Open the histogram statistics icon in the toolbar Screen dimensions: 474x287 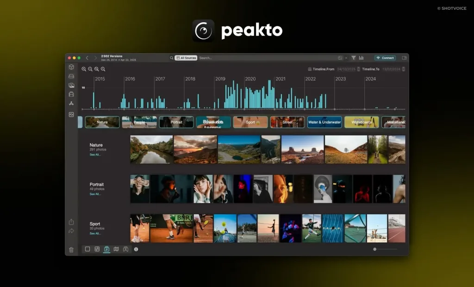point(362,58)
